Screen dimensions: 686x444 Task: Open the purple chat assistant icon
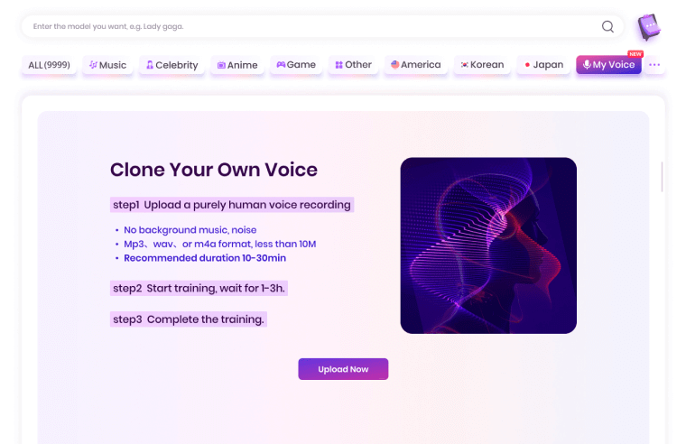(x=649, y=27)
